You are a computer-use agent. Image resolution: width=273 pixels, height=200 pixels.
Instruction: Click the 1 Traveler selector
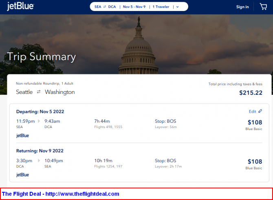[161, 7]
